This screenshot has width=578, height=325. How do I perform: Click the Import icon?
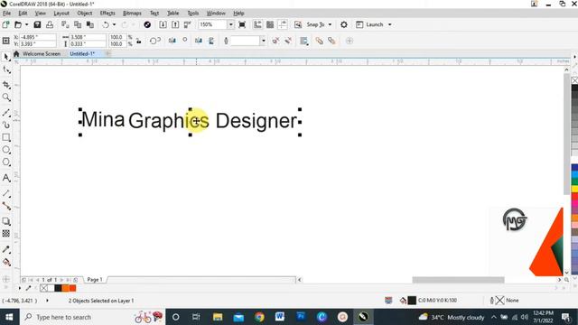coord(163,24)
